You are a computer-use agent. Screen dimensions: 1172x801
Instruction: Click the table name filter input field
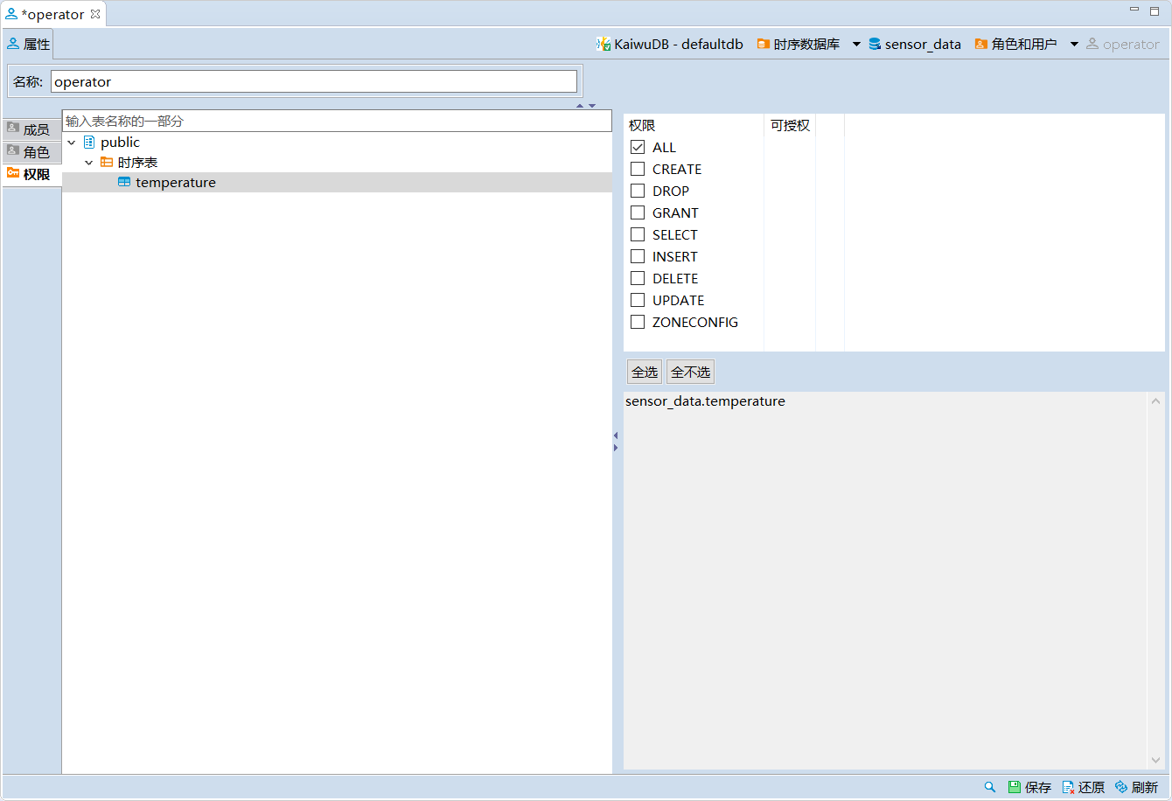[x=337, y=121]
